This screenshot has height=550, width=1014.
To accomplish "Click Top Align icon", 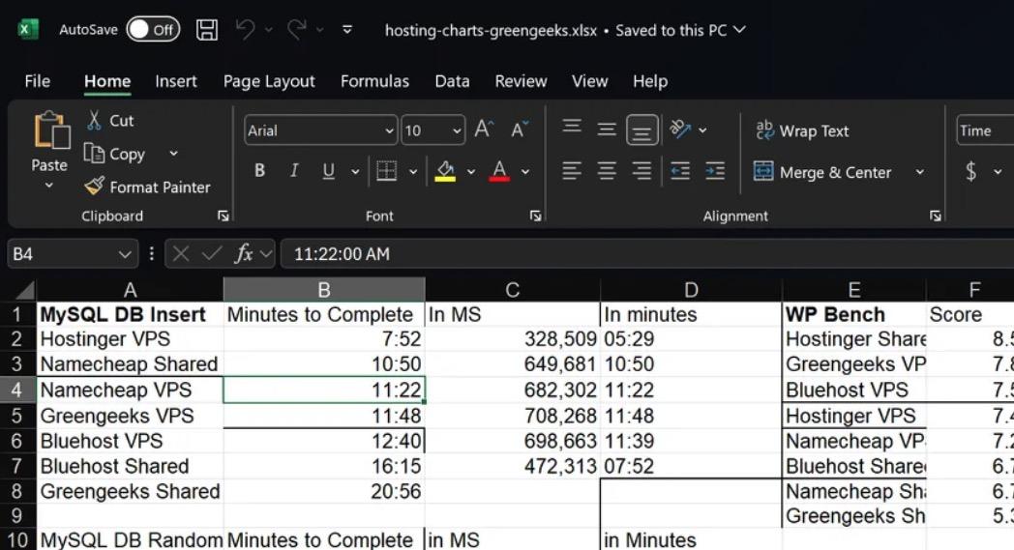I will (x=572, y=128).
